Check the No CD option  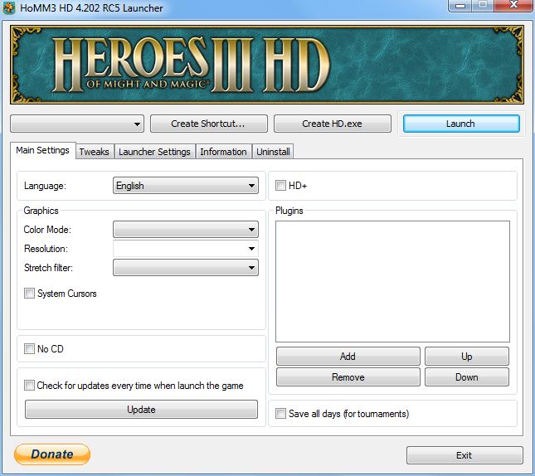tap(30, 349)
